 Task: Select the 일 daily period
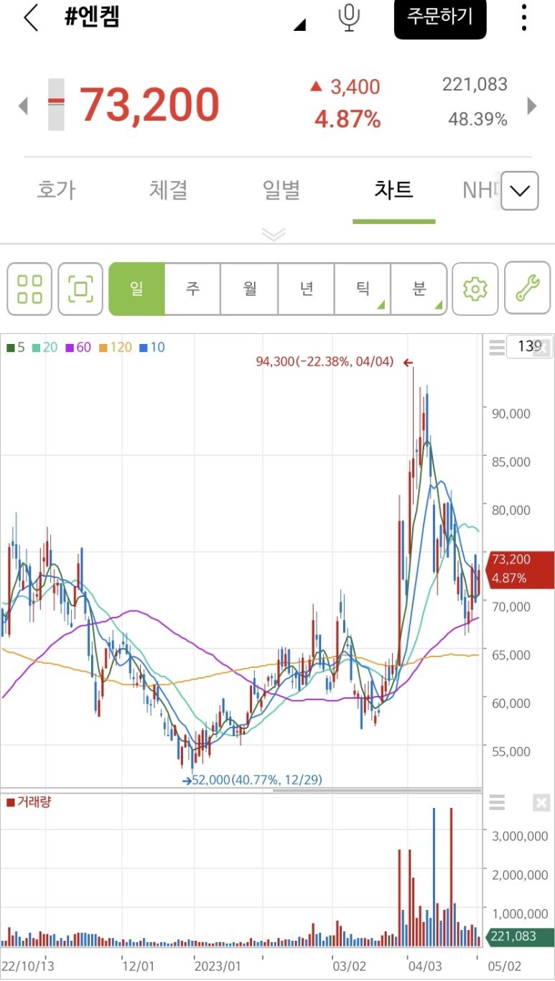click(136, 289)
